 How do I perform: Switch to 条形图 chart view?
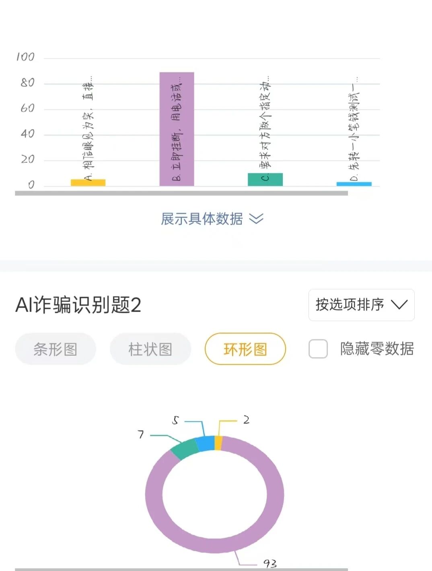click(56, 349)
